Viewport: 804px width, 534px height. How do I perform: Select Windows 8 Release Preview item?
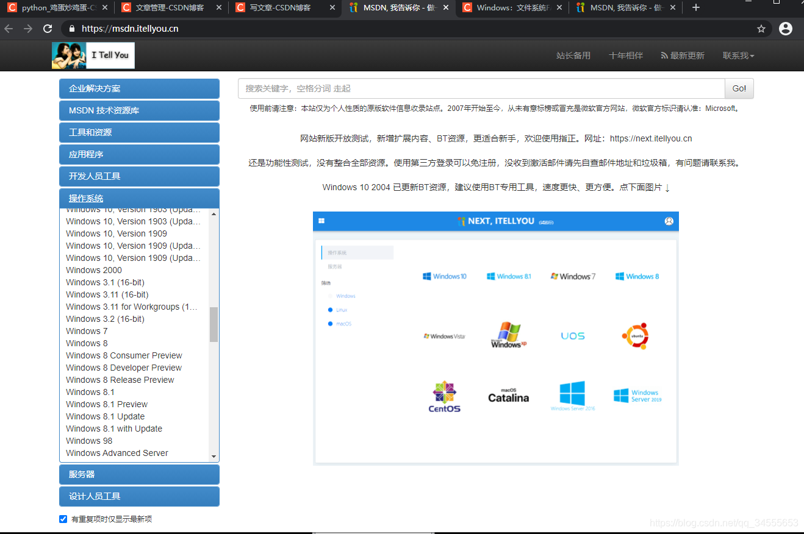[120, 380]
